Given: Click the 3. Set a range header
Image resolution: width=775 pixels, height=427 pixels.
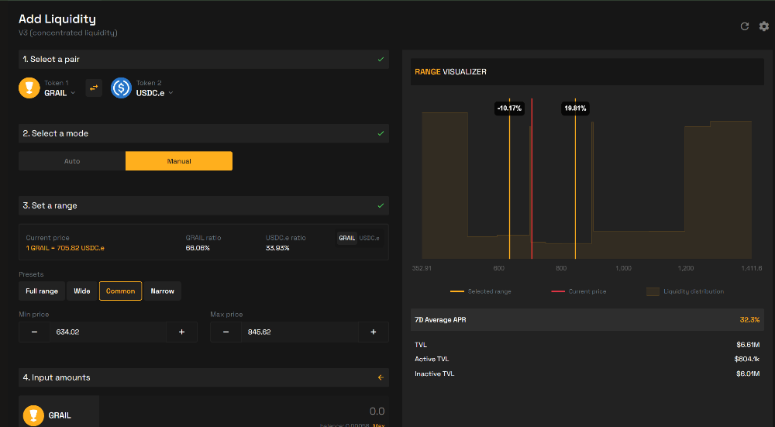Looking at the screenshot, I should (204, 205).
